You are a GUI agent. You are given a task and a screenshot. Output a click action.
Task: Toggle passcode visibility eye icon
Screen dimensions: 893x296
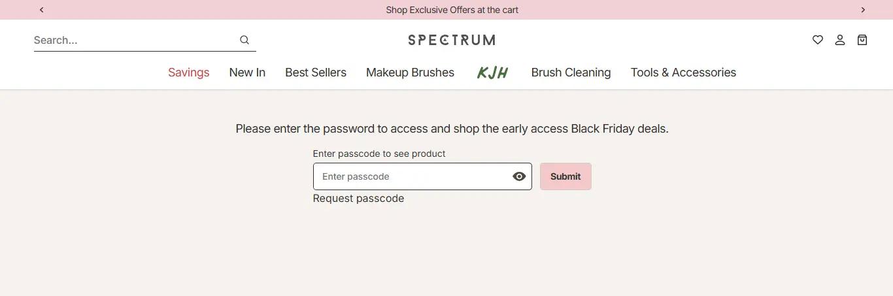click(x=519, y=176)
